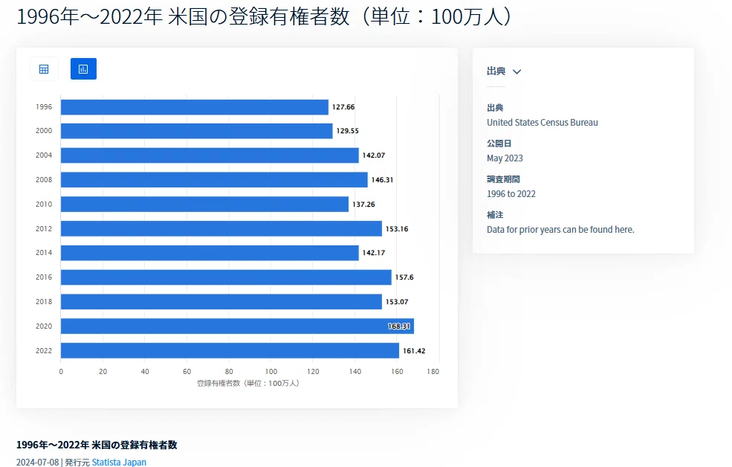Viewport: 732px width, 467px height.
Task: Click the Data for prior years note
Action: (x=560, y=230)
